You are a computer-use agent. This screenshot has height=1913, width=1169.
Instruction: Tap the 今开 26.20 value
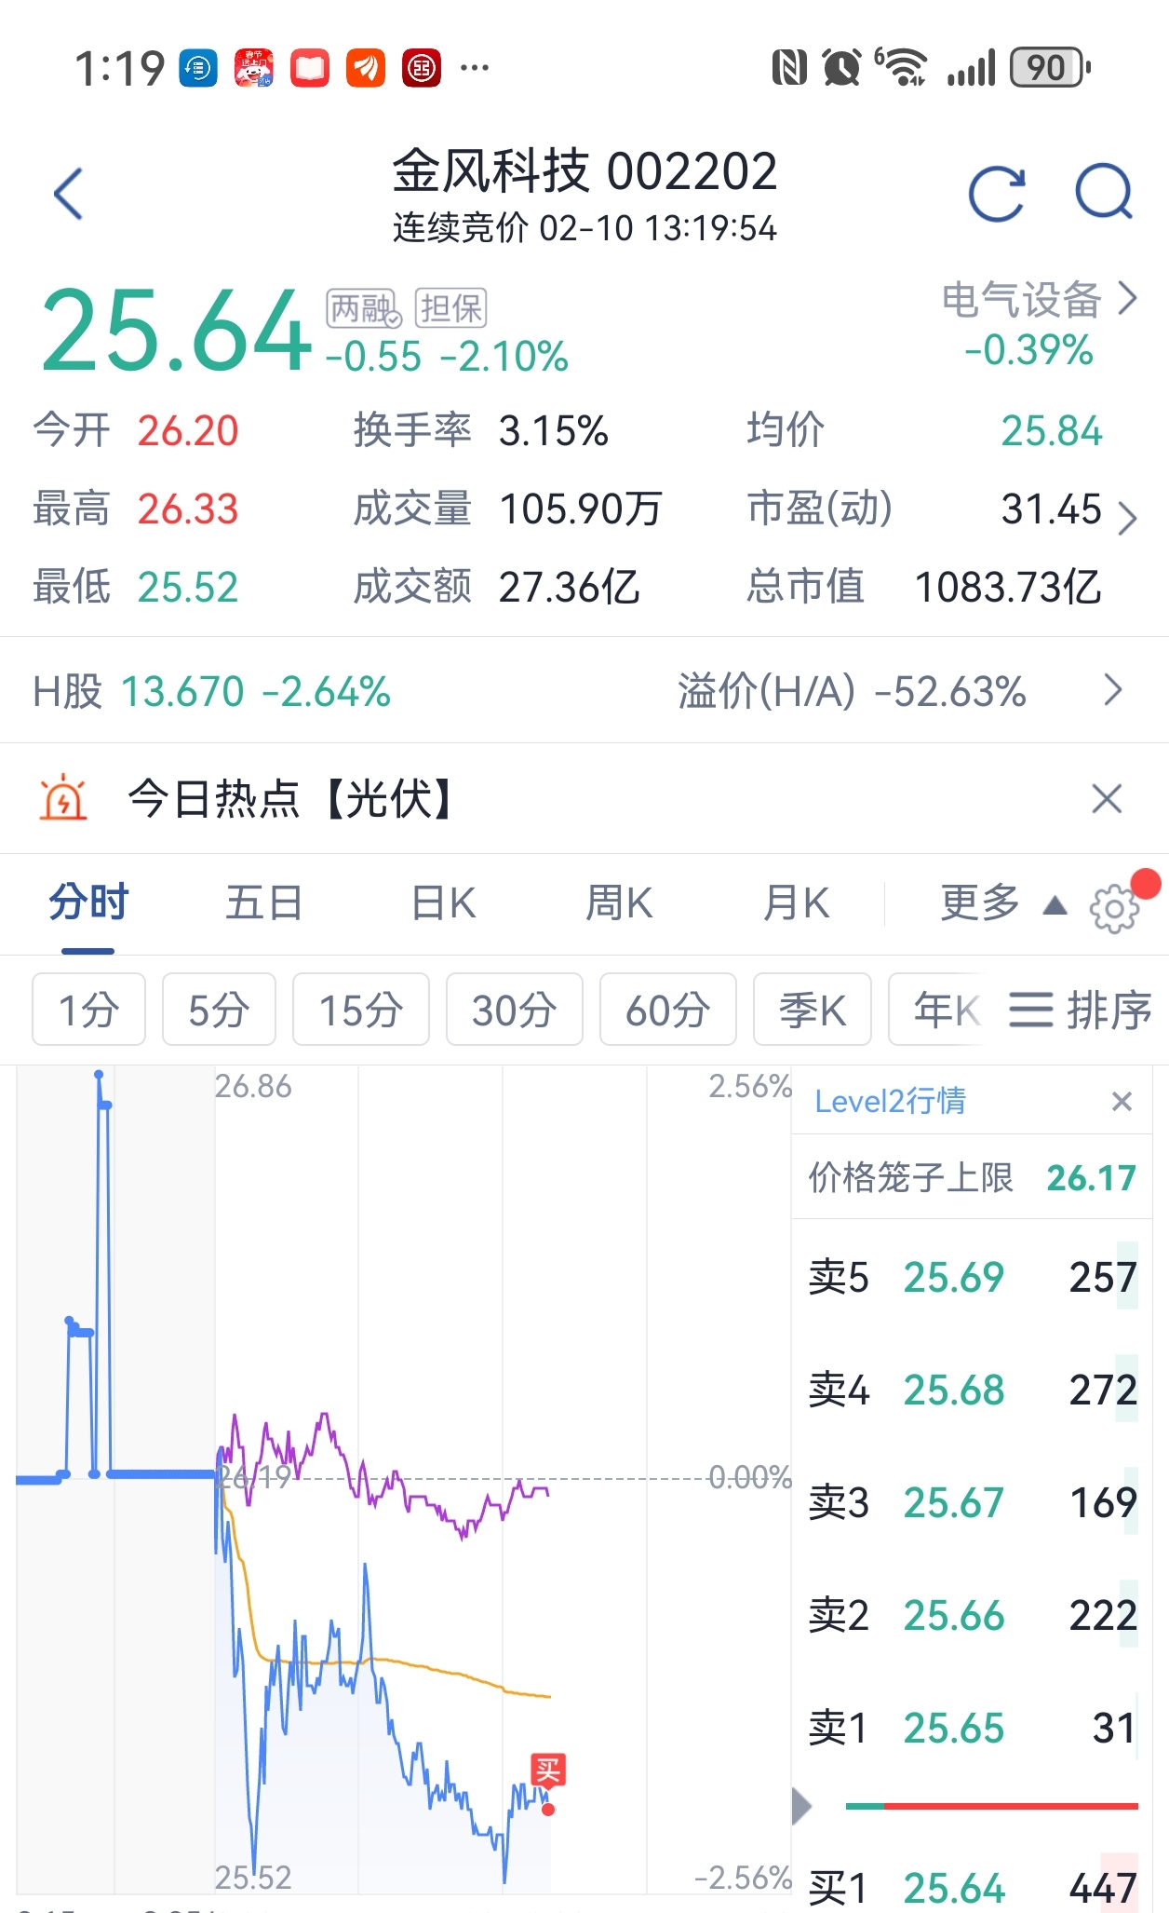188,430
